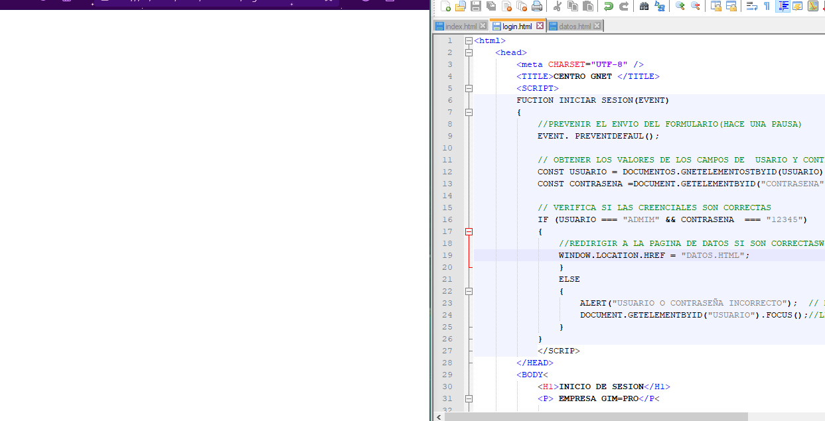Image resolution: width=825 pixels, height=421 pixels.
Task: Toggle the indent guide button
Action: 783,7
